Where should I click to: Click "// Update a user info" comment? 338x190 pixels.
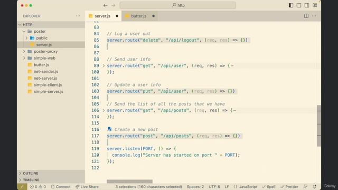134,84
